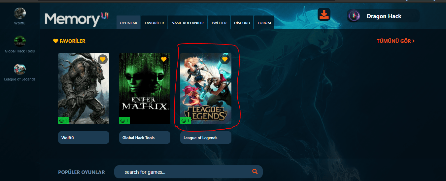Image resolution: width=446 pixels, height=181 pixels.
Task: Click the FAVORİLER section heading
Action: pos(69,41)
